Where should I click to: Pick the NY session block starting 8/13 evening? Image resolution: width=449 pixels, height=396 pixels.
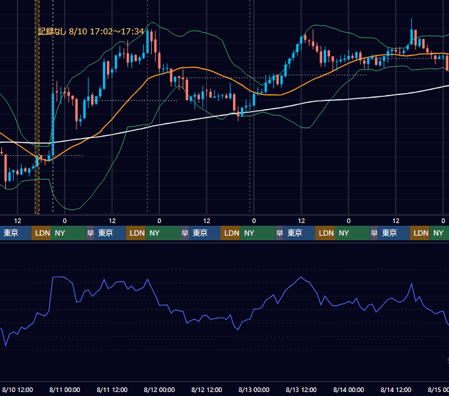pyautogui.click(x=352, y=233)
